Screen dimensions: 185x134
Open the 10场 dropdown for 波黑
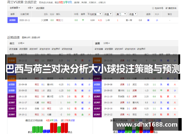coord(107,43)
